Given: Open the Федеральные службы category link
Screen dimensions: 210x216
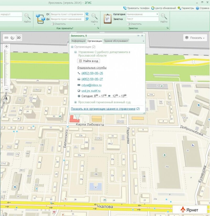Looking at the screenshot, I should (92, 68).
